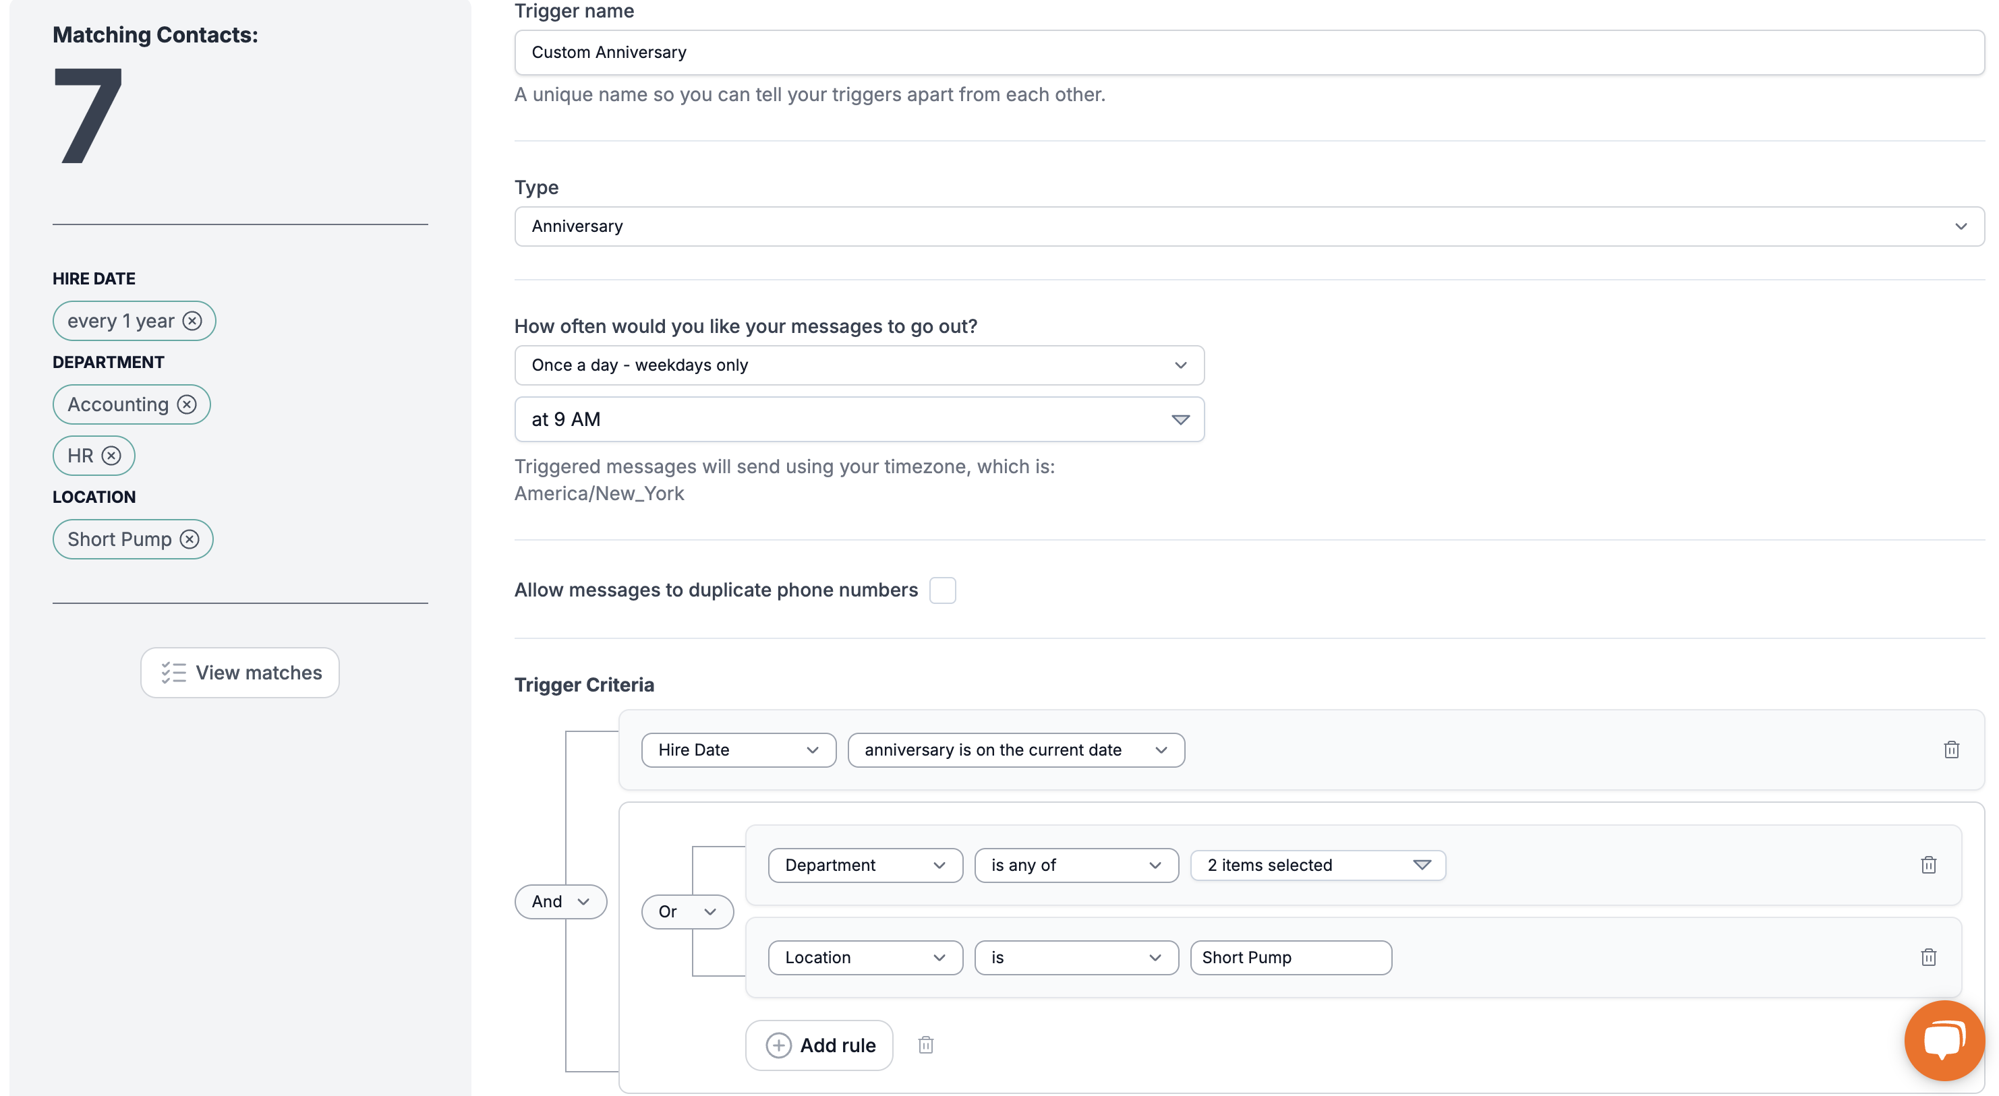Click the View matches button
The image size is (1999, 1096).
pyautogui.click(x=240, y=673)
